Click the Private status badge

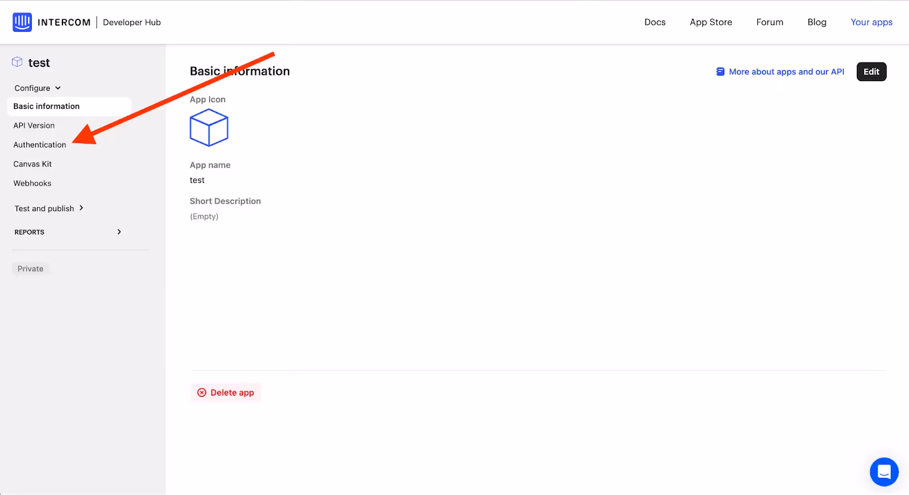(x=31, y=269)
